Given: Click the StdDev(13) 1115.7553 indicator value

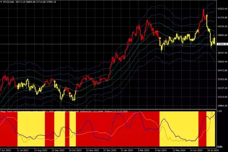Looking at the screenshot, I should [116, 112].
